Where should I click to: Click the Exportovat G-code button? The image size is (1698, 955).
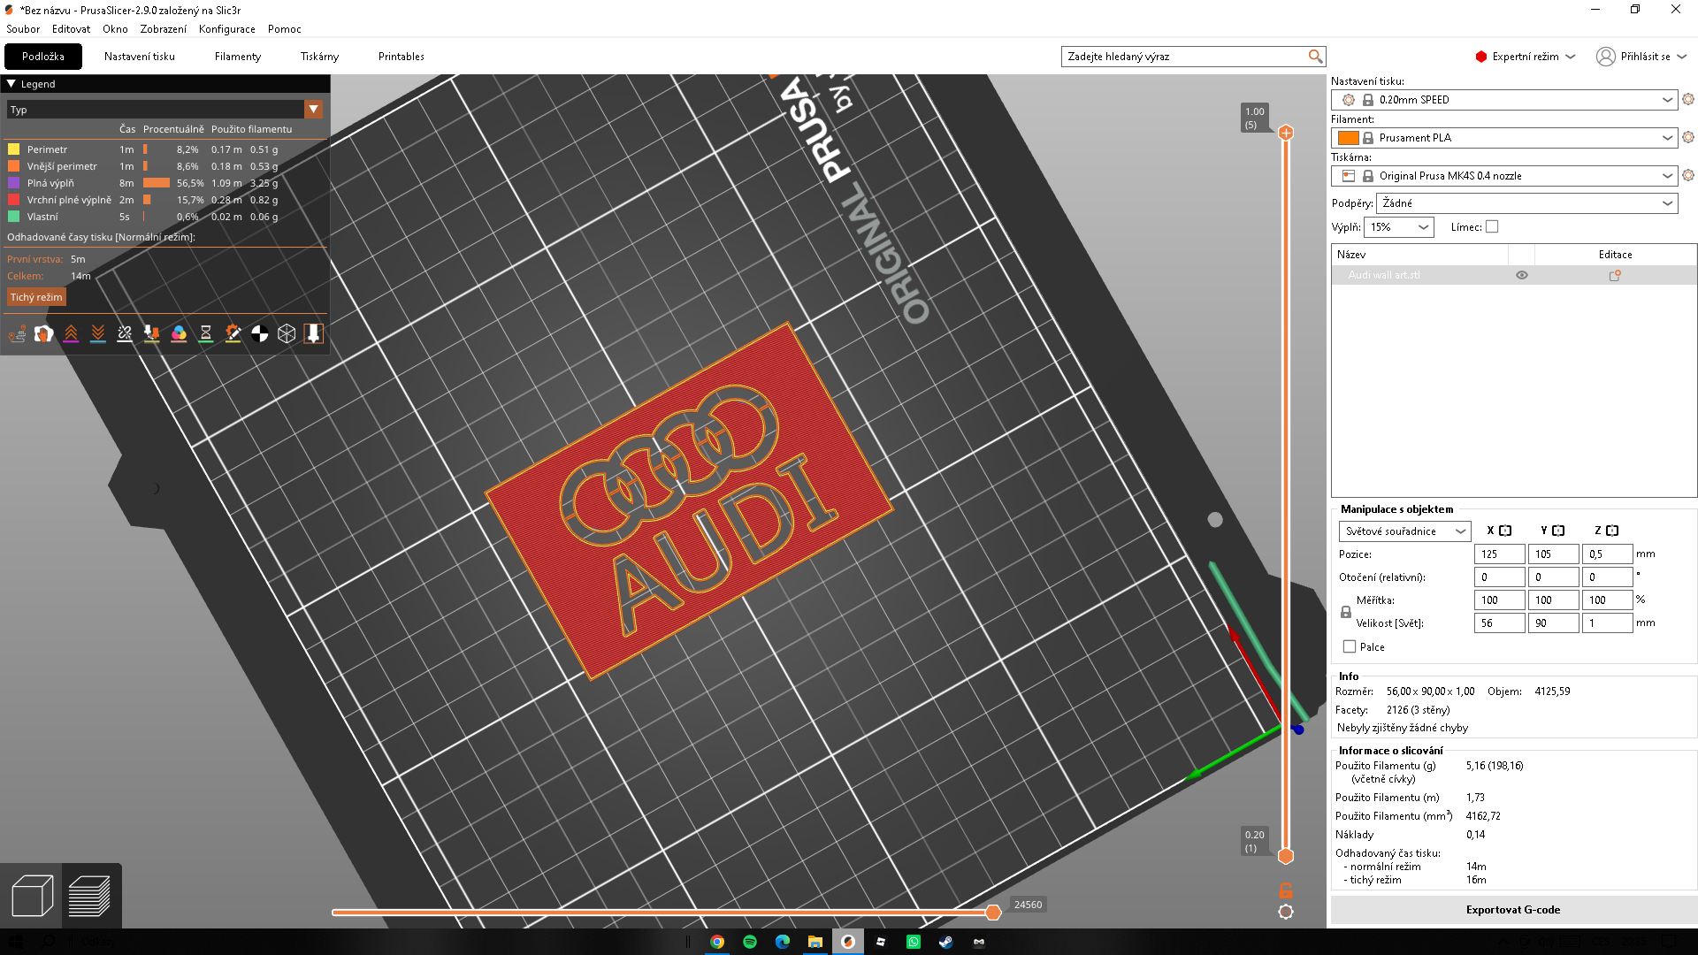click(x=1513, y=910)
